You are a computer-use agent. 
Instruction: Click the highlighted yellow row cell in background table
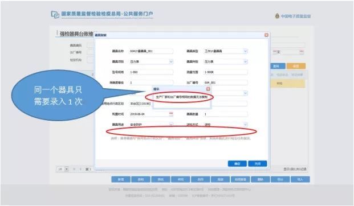pos(288,84)
